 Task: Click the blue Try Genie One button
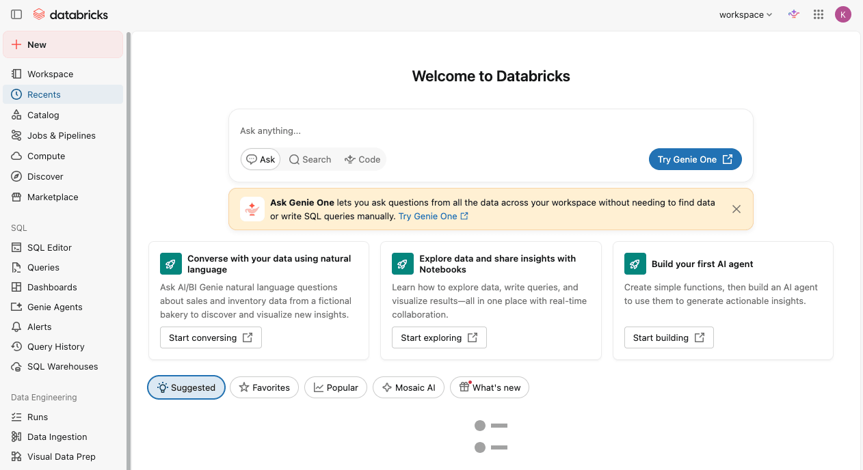695,159
